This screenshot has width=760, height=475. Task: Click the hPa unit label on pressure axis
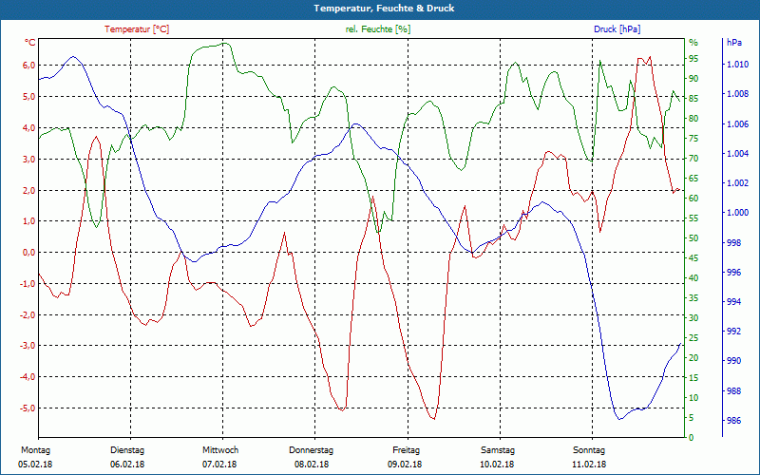pos(733,43)
